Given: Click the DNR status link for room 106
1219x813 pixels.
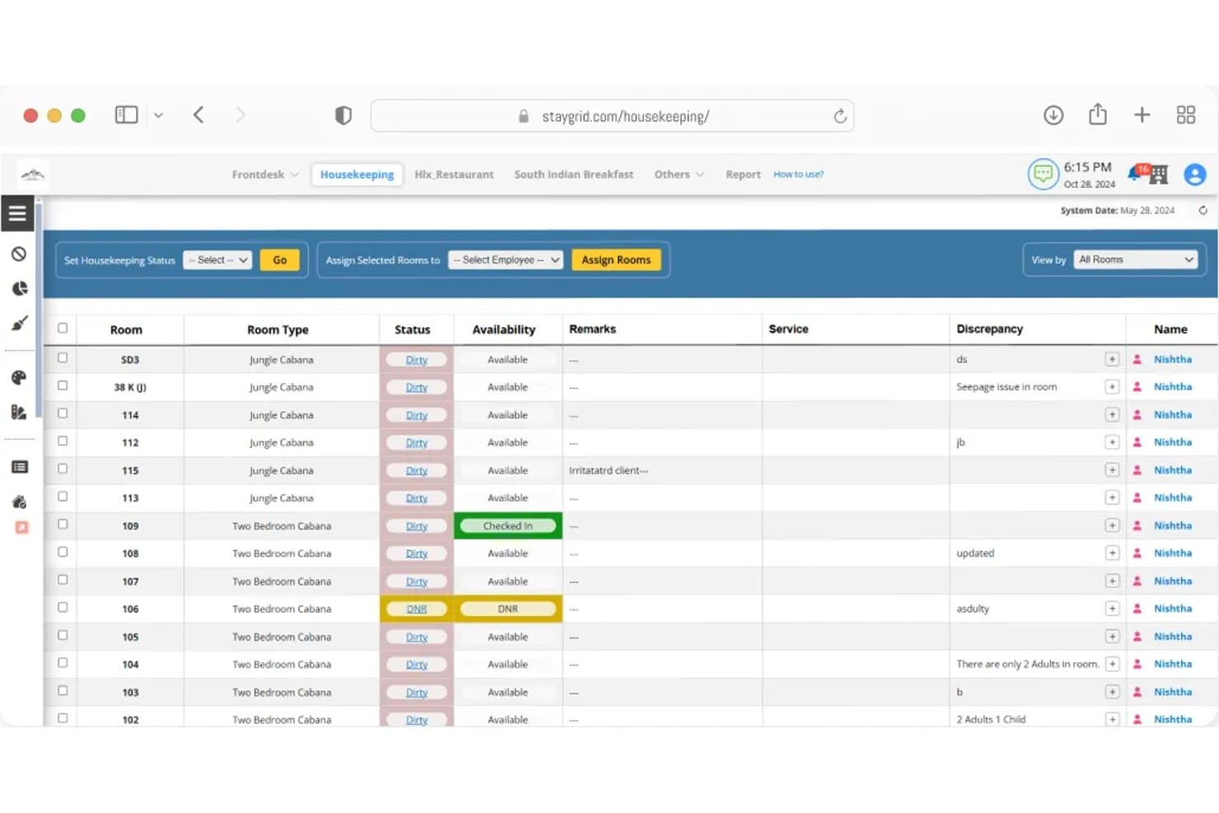Looking at the screenshot, I should [x=417, y=610].
